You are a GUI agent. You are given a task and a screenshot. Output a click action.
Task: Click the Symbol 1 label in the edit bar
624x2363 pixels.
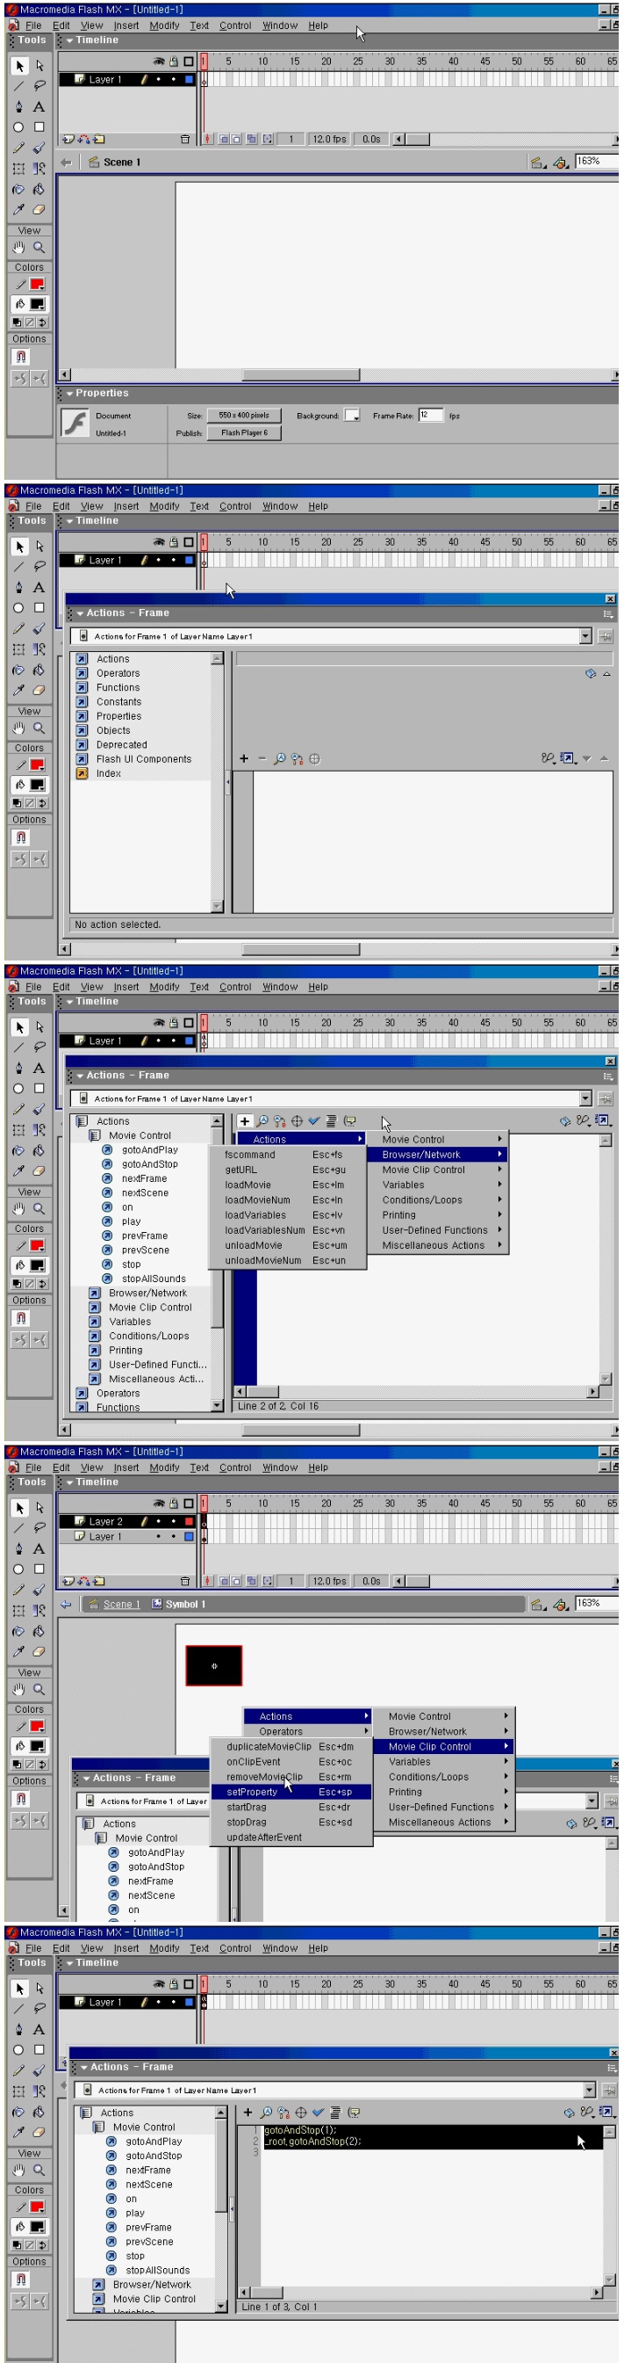pos(185,1605)
